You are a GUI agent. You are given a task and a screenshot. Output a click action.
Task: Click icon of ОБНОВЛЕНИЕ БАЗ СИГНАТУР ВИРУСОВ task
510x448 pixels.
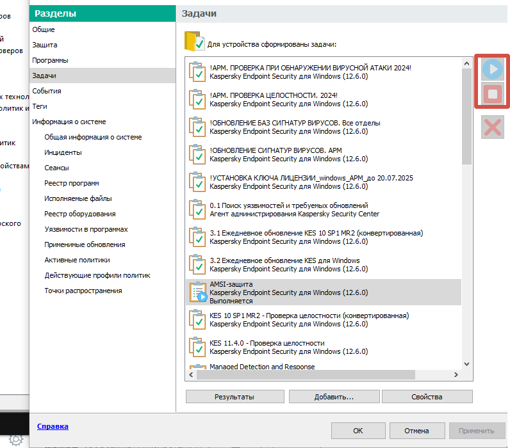click(x=197, y=127)
